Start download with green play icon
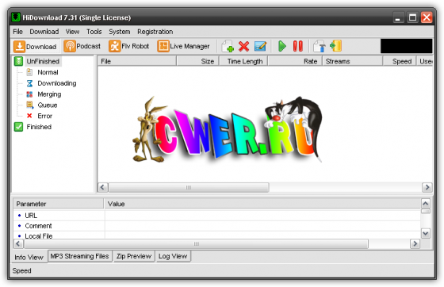 pos(281,46)
